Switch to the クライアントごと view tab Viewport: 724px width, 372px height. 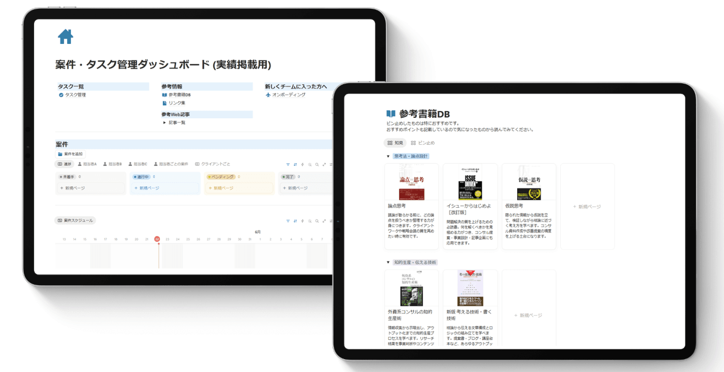pyautogui.click(x=213, y=164)
